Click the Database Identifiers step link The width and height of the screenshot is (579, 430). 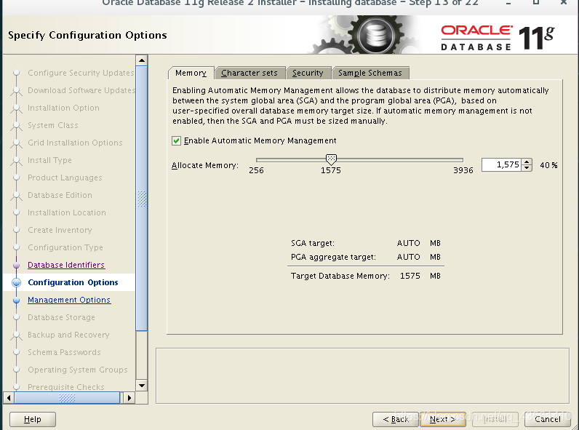[66, 265]
